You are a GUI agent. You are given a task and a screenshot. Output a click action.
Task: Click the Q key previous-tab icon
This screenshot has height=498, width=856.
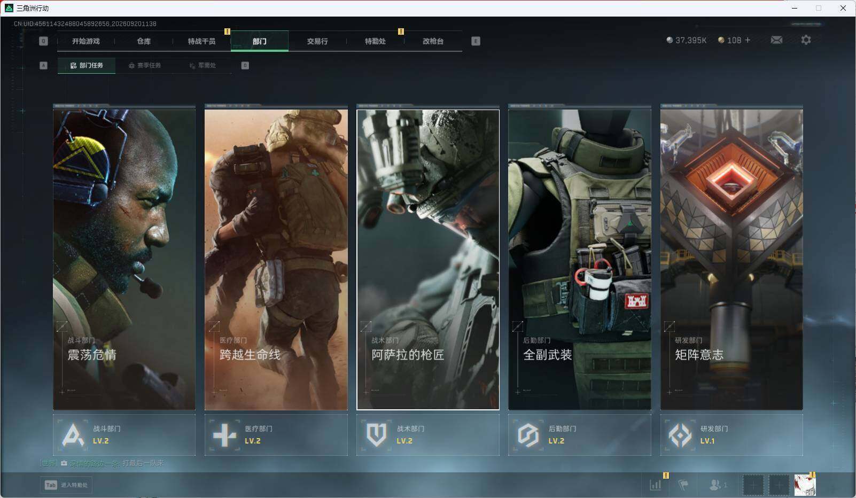click(x=44, y=41)
